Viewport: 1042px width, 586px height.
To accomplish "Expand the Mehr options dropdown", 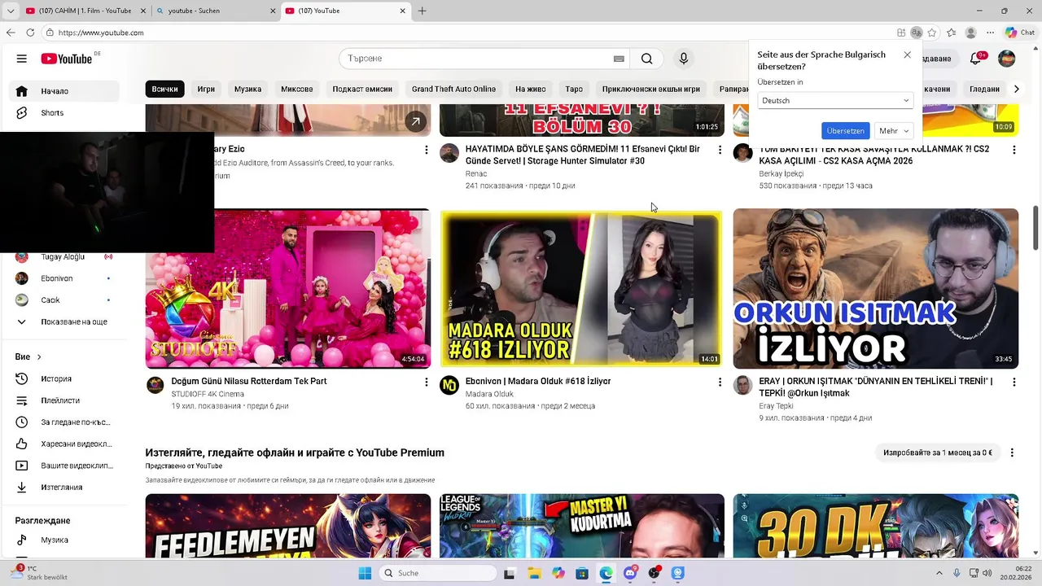I will click(x=894, y=131).
